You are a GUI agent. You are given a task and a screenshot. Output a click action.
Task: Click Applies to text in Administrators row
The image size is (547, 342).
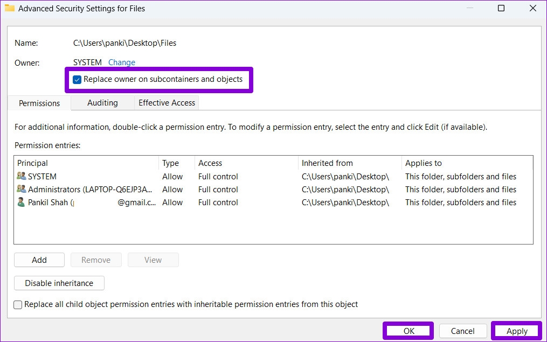point(460,189)
